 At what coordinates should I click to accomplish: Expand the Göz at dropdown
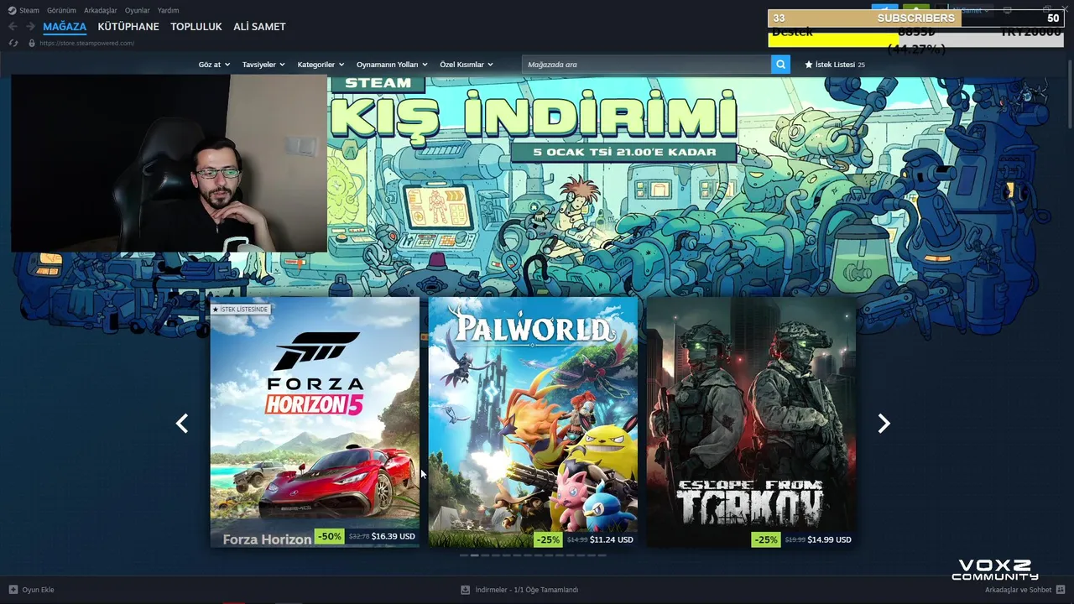[x=214, y=65]
